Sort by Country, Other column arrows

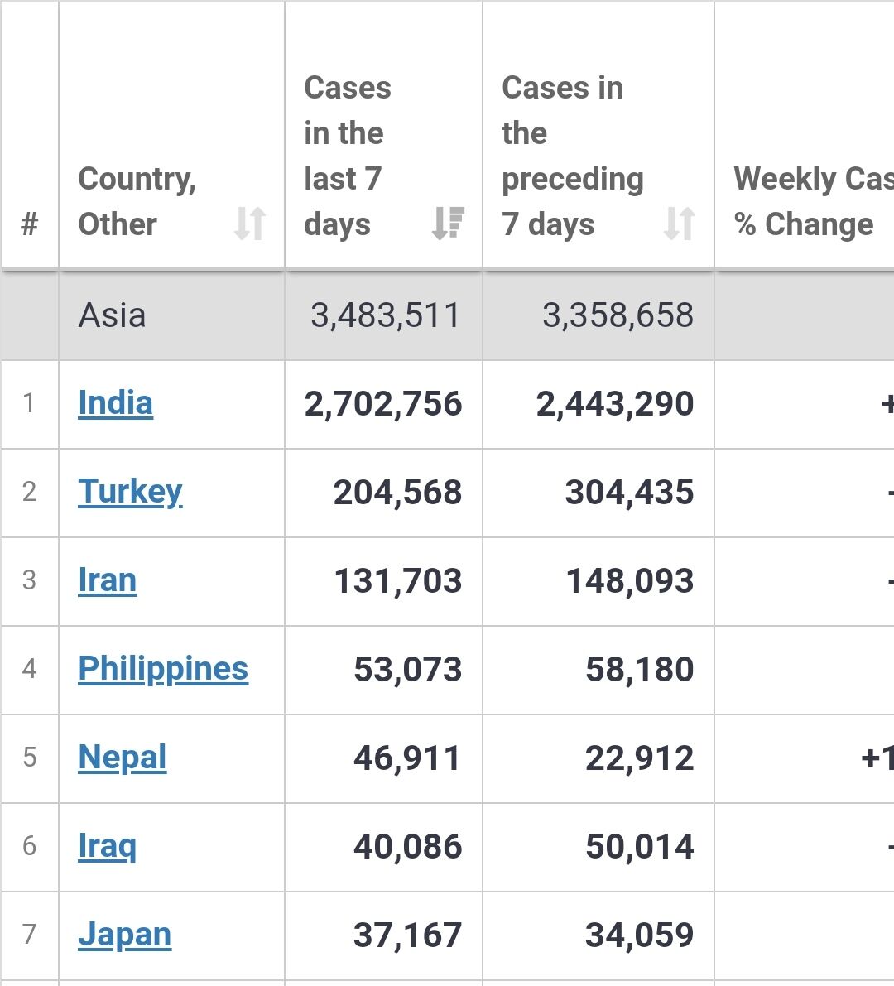click(249, 224)
